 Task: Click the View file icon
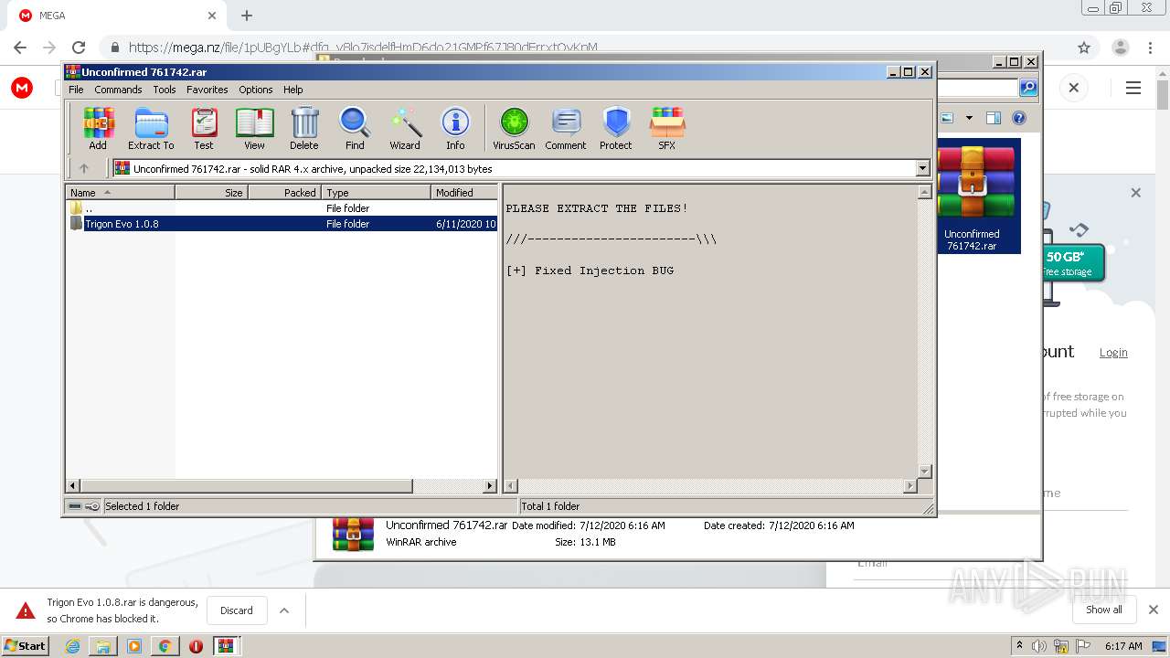pyautogui.click(x=254, y=128)
